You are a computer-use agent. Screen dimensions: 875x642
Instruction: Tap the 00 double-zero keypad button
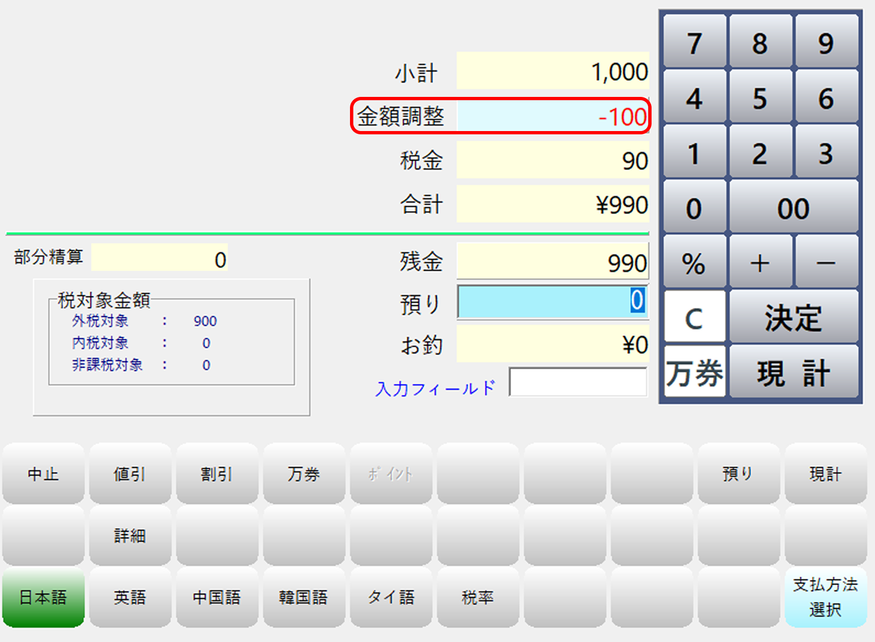[x=793, y=208]
